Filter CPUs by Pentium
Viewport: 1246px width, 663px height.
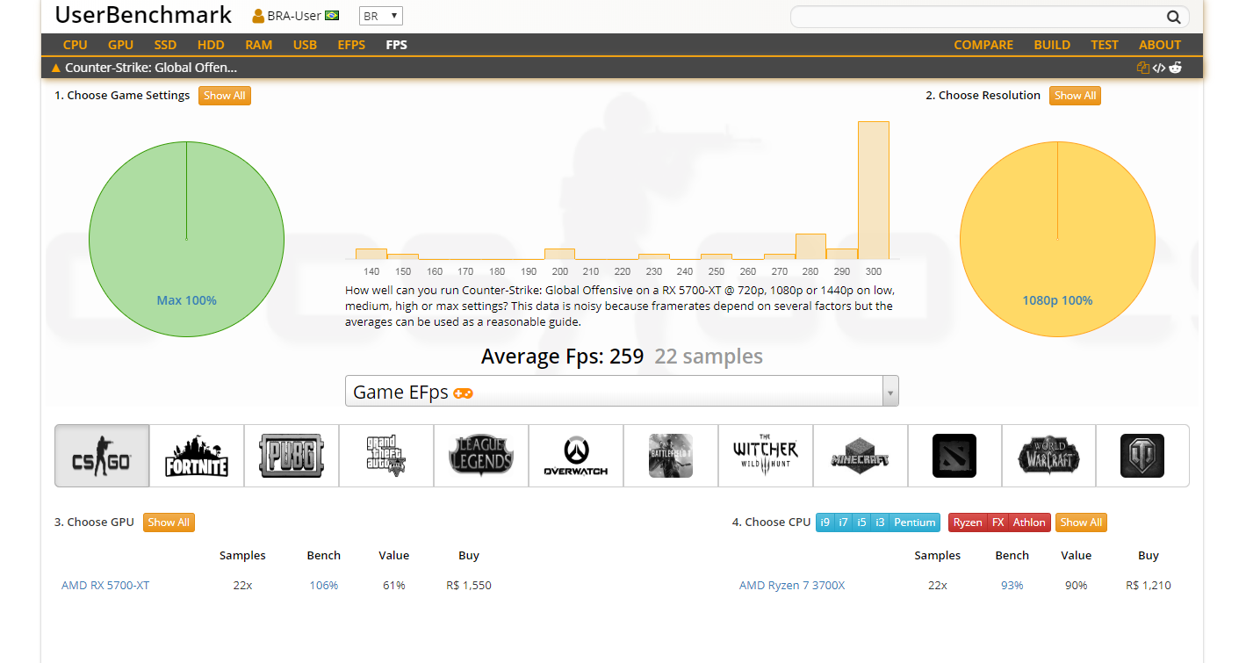(914, 522)
